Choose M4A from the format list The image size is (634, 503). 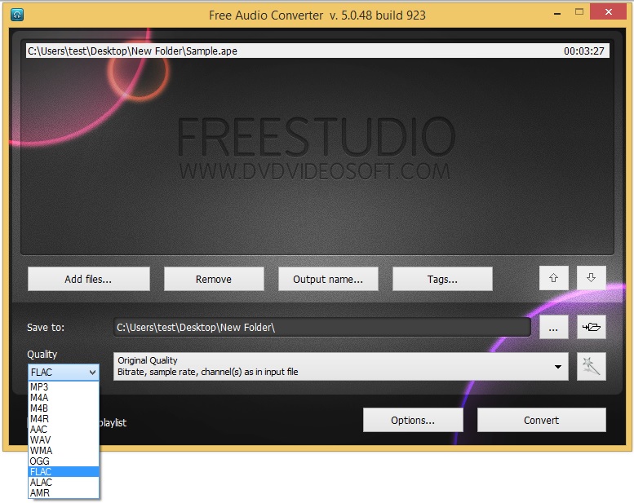click(64, 398)
